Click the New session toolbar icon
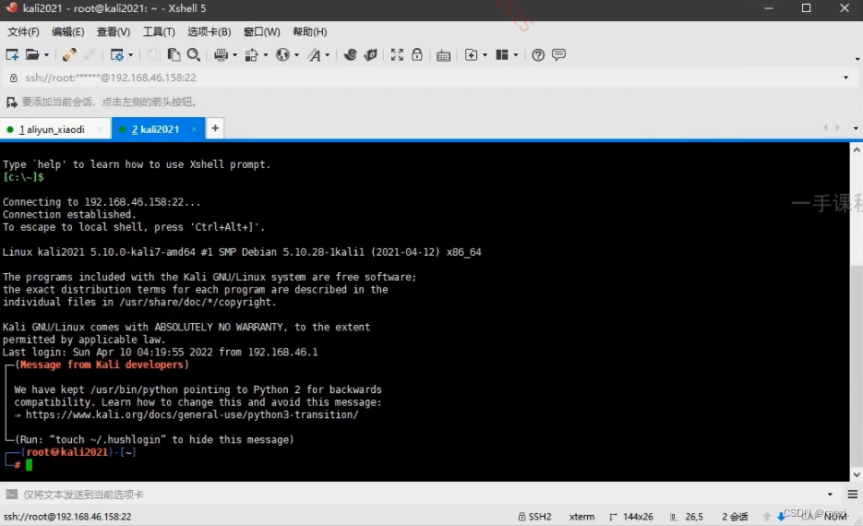863x526 pixels. 12,54
